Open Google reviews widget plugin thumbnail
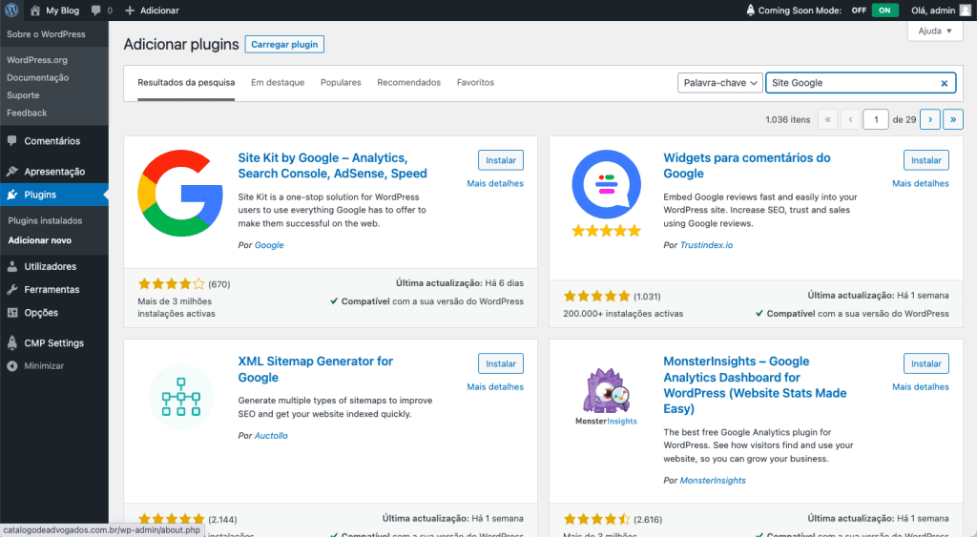Screen dimensions: 977x537 [606, 193]
